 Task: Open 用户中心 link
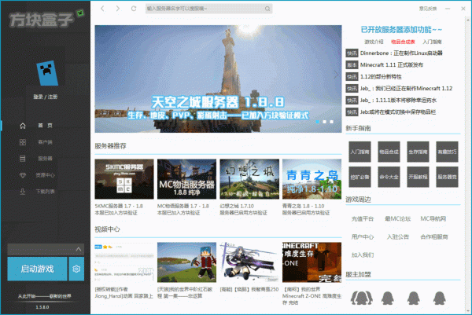pyautogui.click(x=363, y=237)
